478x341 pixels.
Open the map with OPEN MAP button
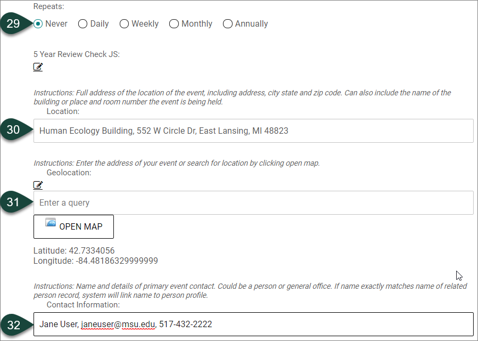(73, 226)
